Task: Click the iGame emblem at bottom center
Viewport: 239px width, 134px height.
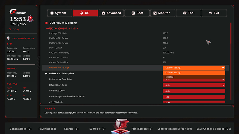Action: click(x=121, y=126)
